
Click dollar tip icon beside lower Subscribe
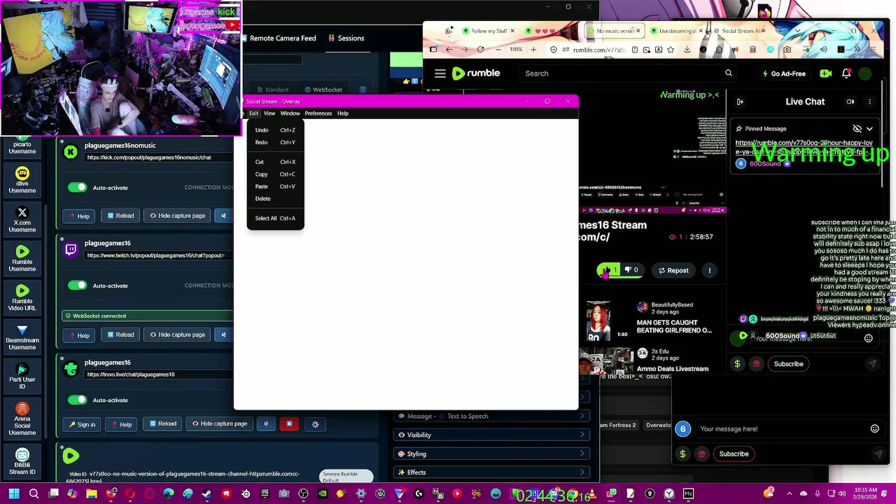click(682, 454)
